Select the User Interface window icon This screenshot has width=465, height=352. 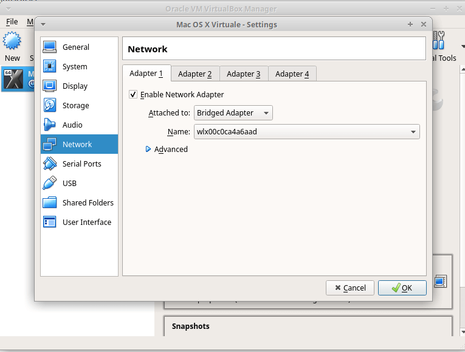[x=49, y=222]
